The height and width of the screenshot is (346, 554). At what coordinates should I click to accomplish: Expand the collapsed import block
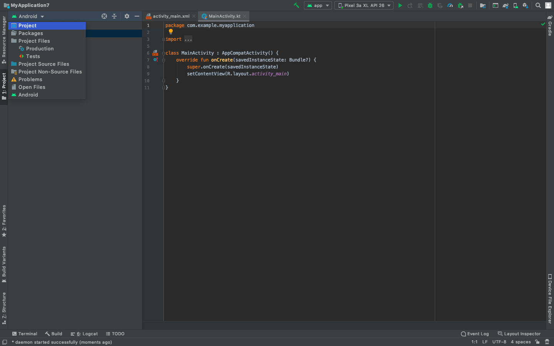(188, 39)
